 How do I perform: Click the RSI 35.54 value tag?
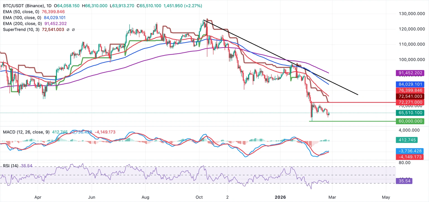point(404,181)
